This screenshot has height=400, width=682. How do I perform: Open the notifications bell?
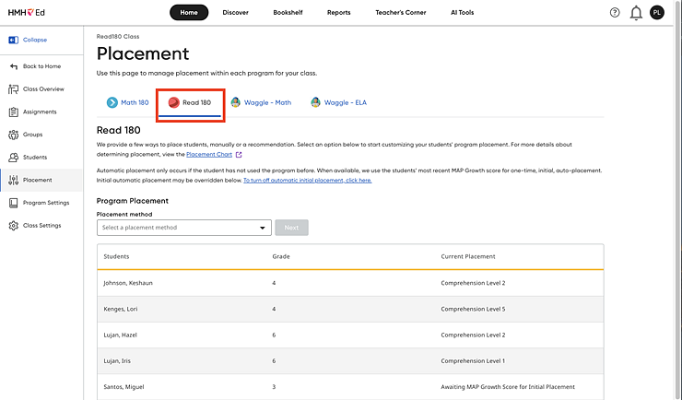636,13
